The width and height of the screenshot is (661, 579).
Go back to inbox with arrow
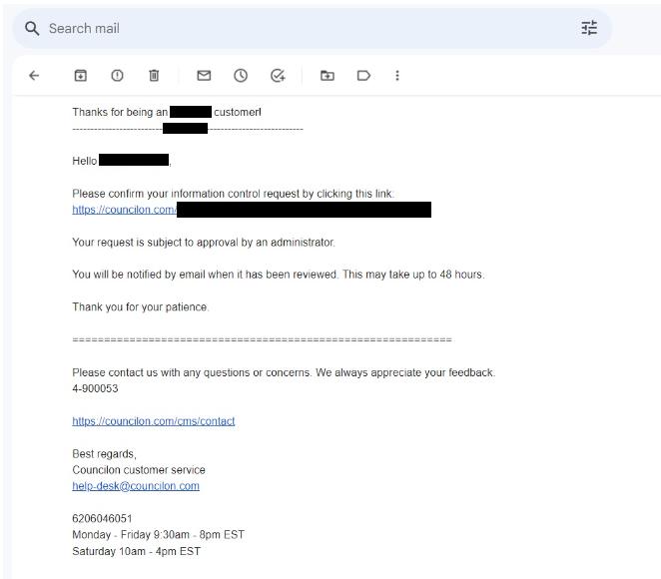pos(34,76)
